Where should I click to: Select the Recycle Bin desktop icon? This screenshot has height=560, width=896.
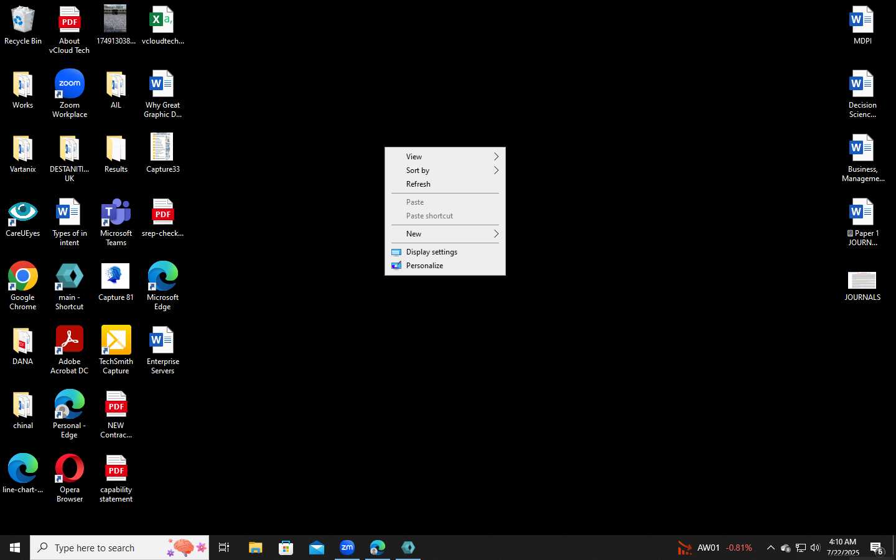click(x=23, y=26)
